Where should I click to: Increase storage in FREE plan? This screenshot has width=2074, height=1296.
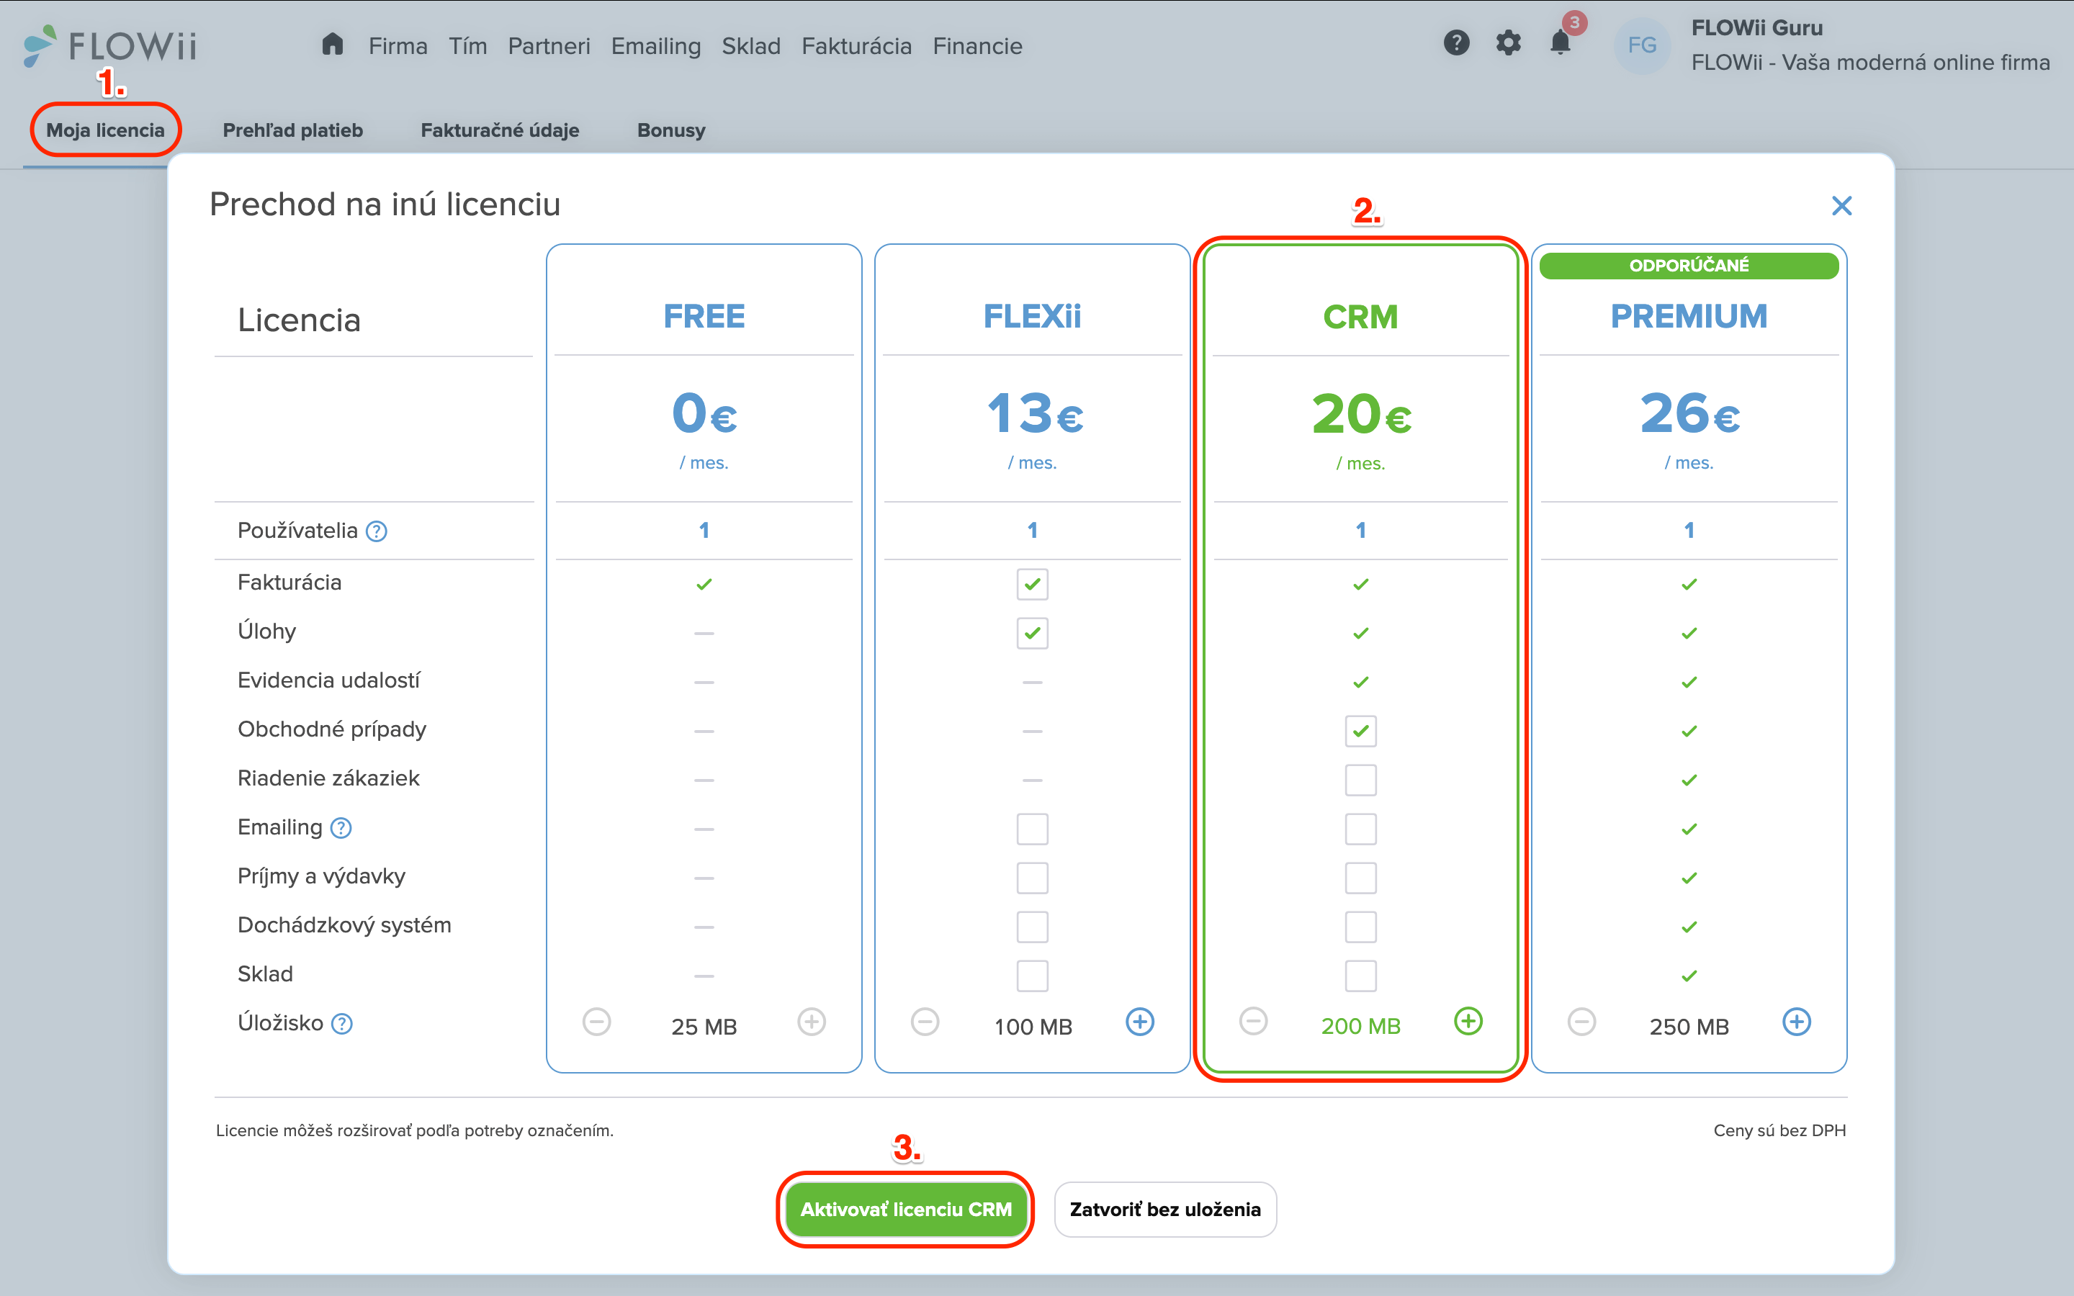coord(812,1022)
